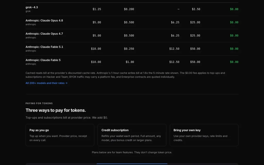Click the "Anthropic: Claude Opus 4.8" model name
Viewport: 264px width, 165px height.
44,21
